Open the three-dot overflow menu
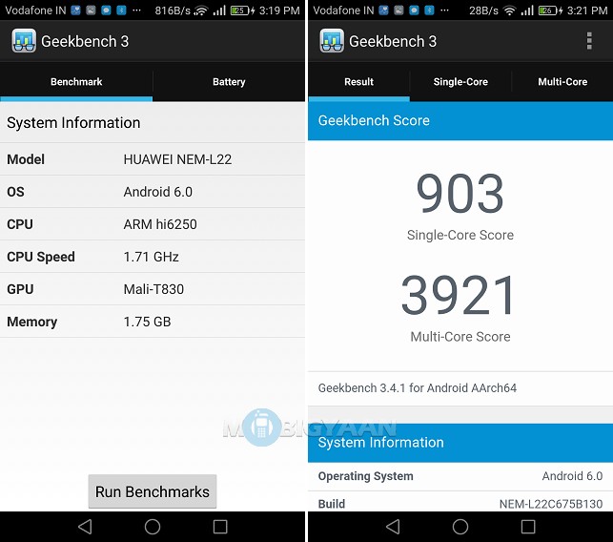This screenshot has width=613, height=542. tap(589, 41)
